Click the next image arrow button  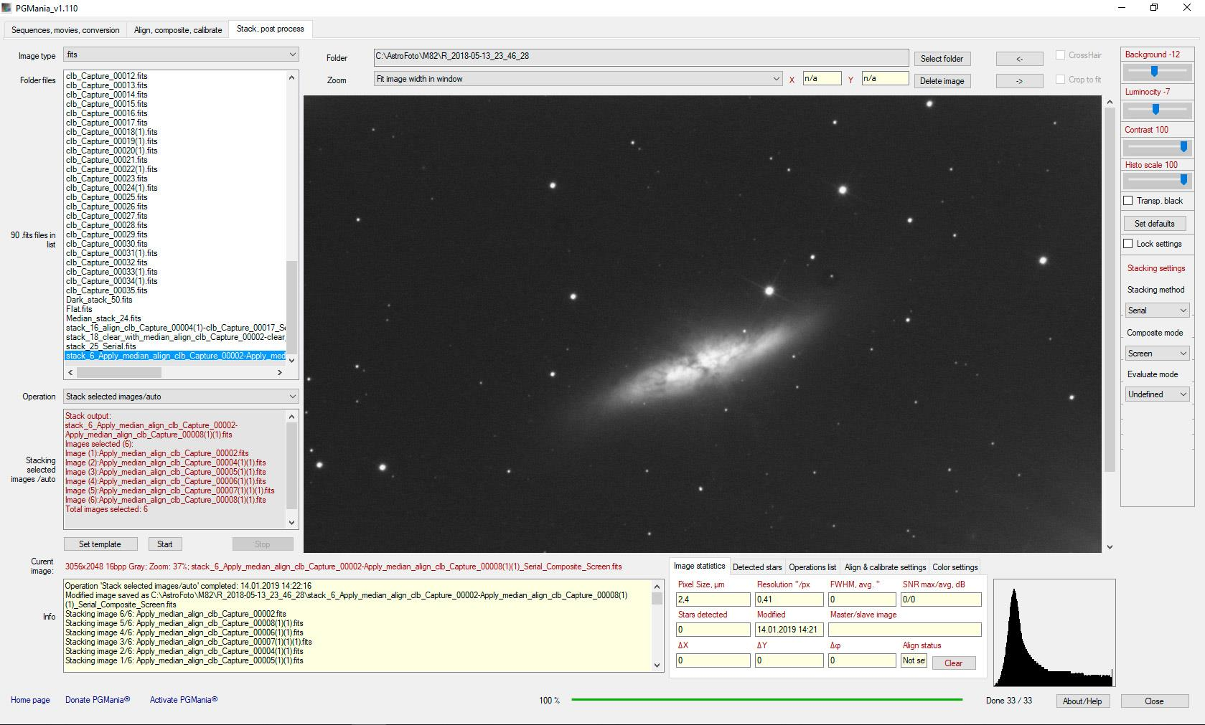coord(1019,81)
